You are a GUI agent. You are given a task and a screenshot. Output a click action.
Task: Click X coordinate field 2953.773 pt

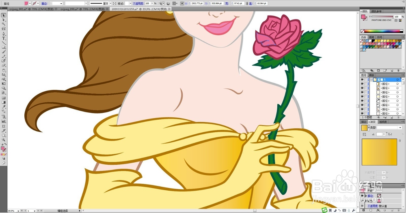click(x=197, y=3)
